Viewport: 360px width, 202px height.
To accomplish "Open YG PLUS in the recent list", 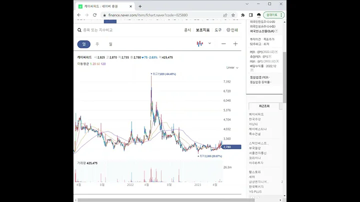I will (255, 191).
